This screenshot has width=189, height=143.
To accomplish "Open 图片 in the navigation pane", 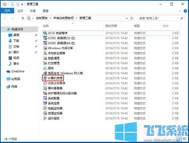I will (16, 52).
